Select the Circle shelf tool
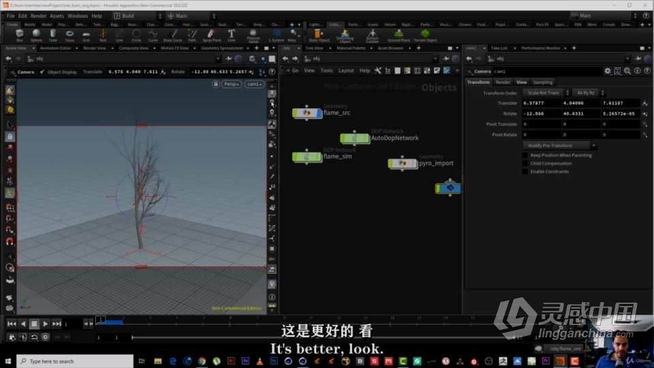This screenshot has height=368, width=654. click(136, 35)
